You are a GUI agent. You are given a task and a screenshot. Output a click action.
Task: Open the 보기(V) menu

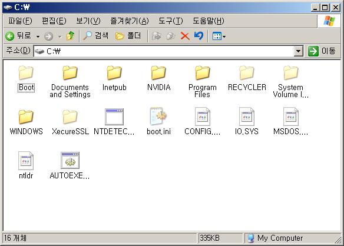click(88, 21)
